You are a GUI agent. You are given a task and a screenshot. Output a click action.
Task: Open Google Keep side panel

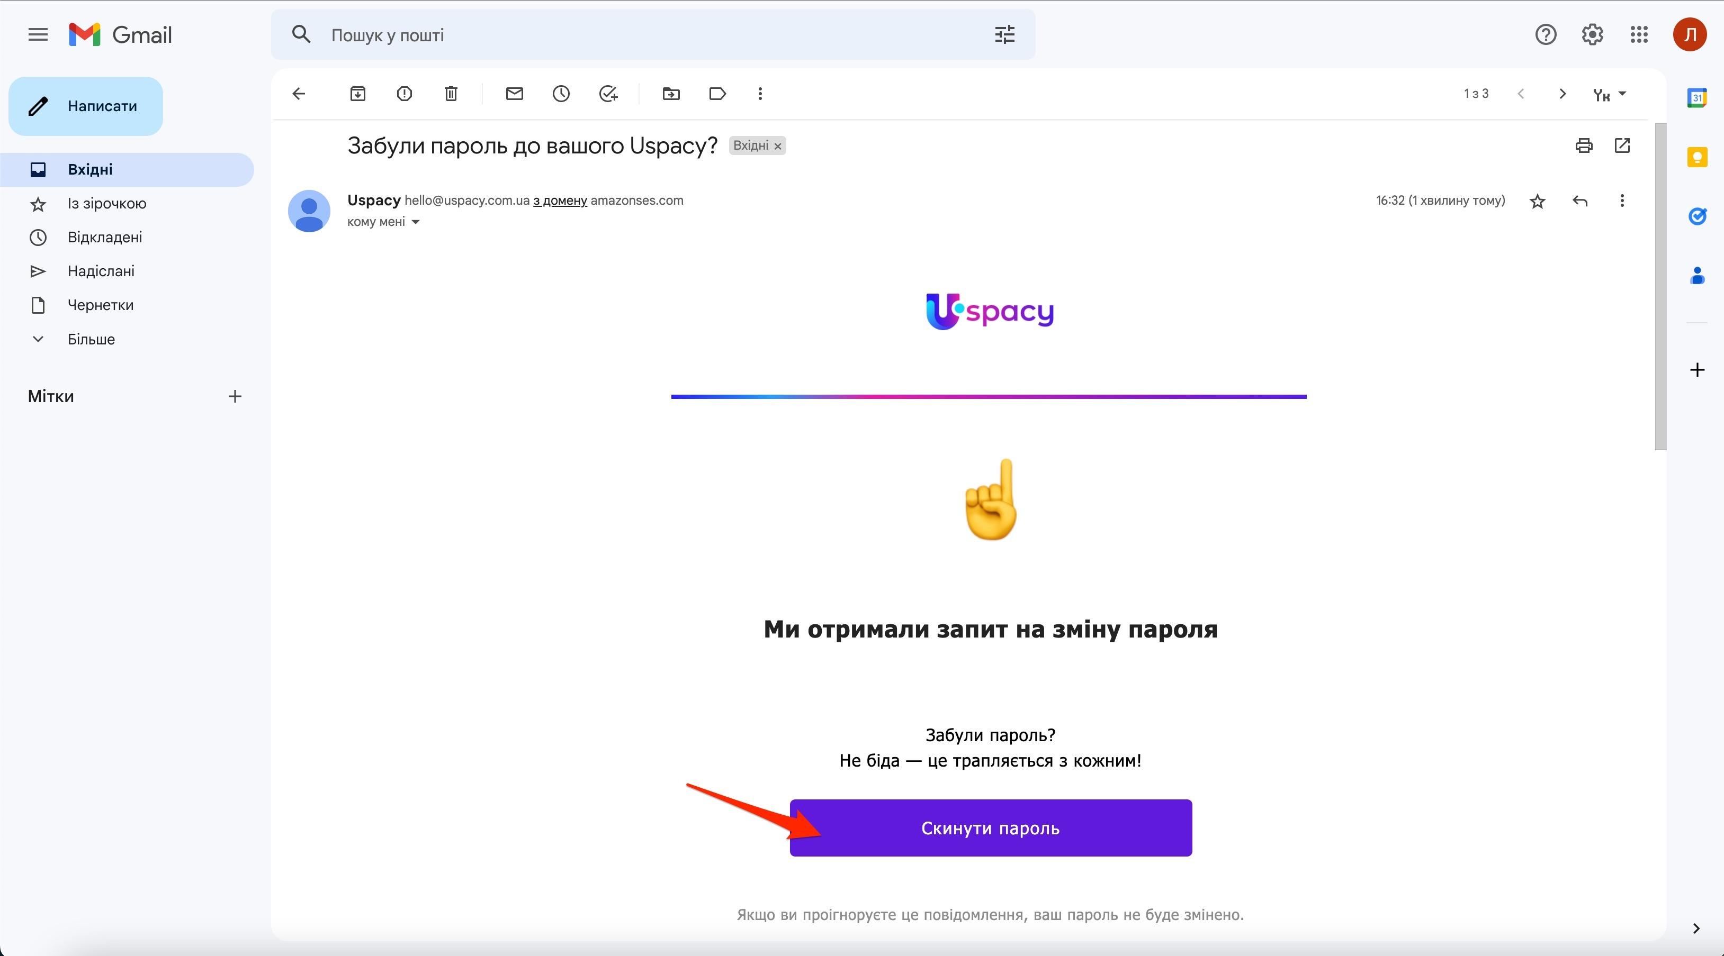pyautogui.click(x=1696, y=157)
